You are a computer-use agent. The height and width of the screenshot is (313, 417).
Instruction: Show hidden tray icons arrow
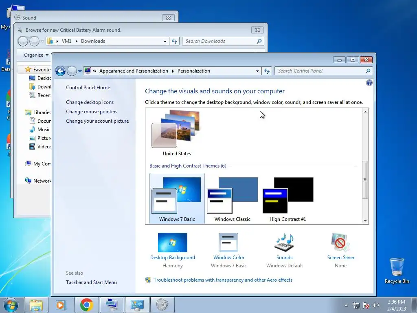click(346, 305)
